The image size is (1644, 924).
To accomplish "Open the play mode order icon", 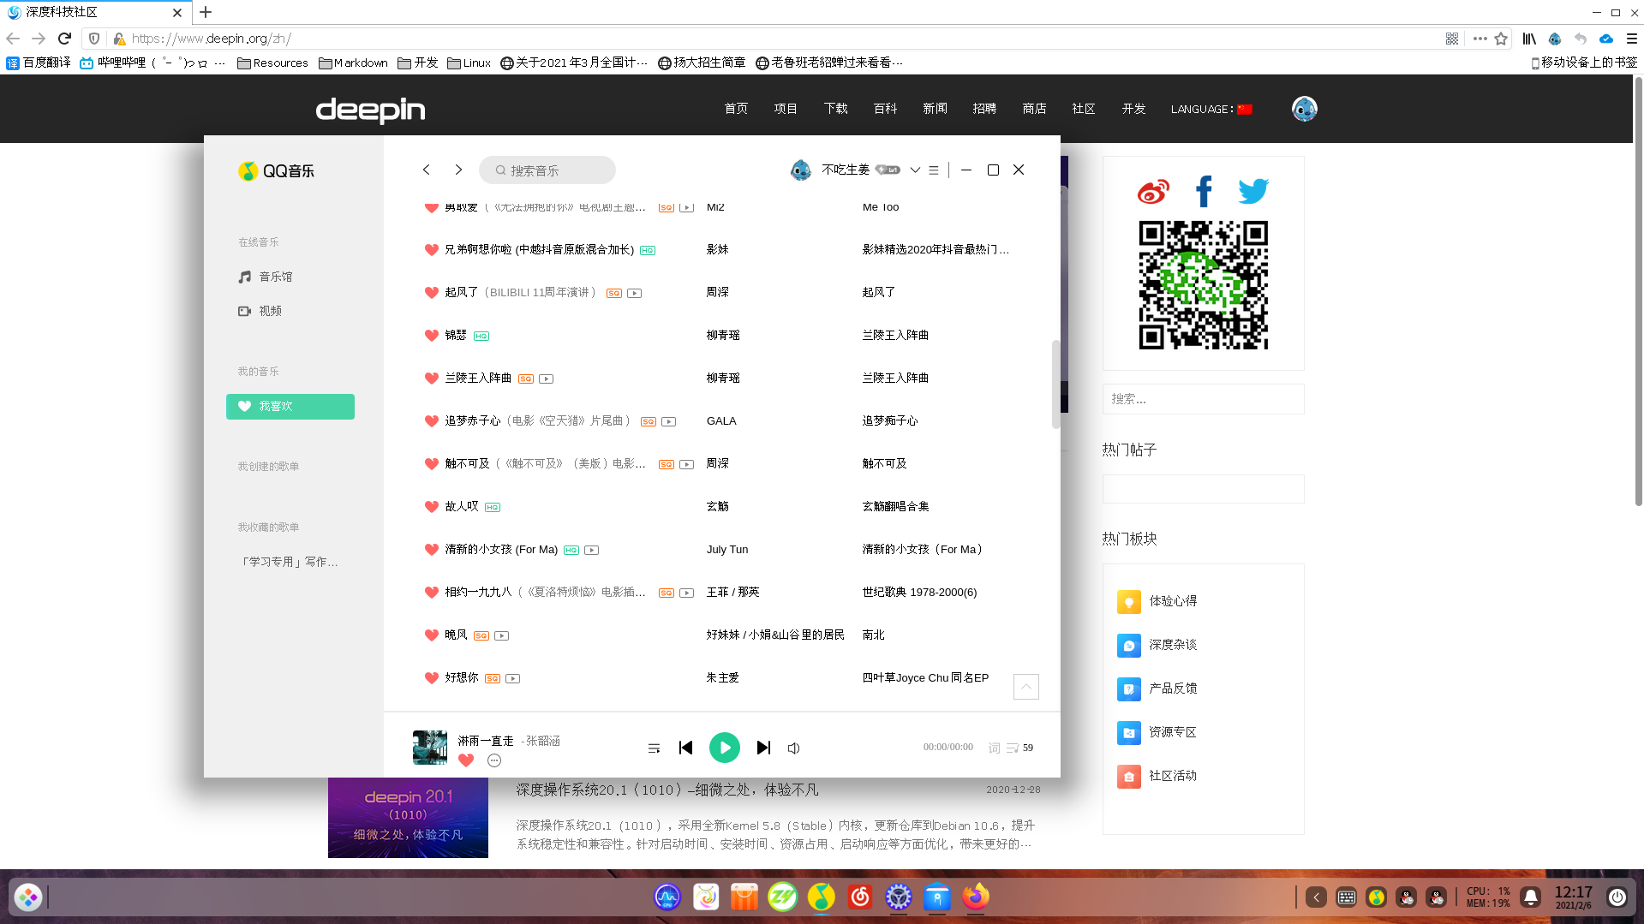I will tap(654, 748).
